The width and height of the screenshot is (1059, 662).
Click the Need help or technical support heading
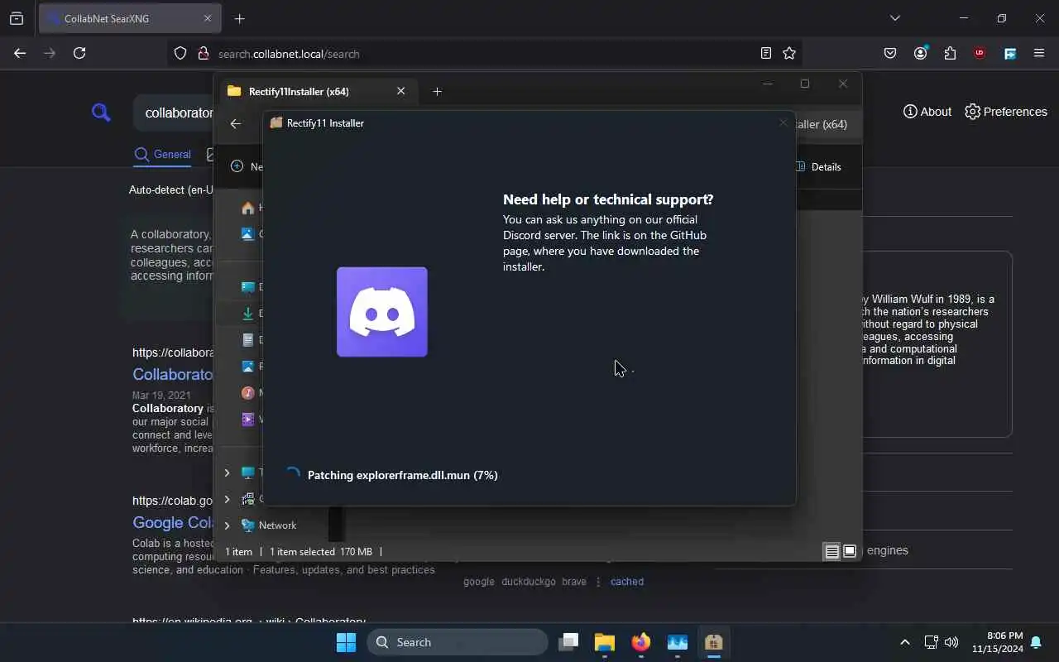point(608,199)
